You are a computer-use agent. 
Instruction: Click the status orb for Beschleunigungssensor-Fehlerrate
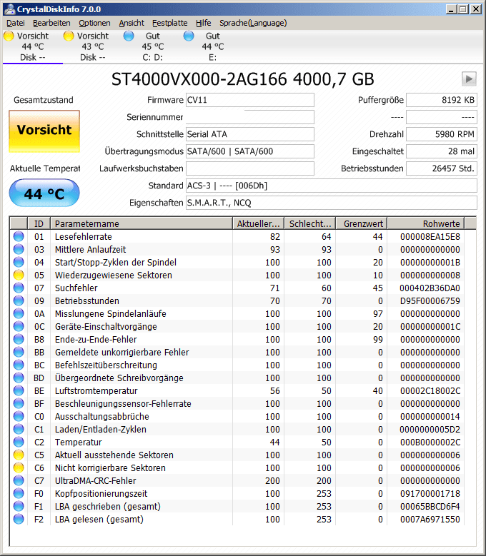point(19,403)
